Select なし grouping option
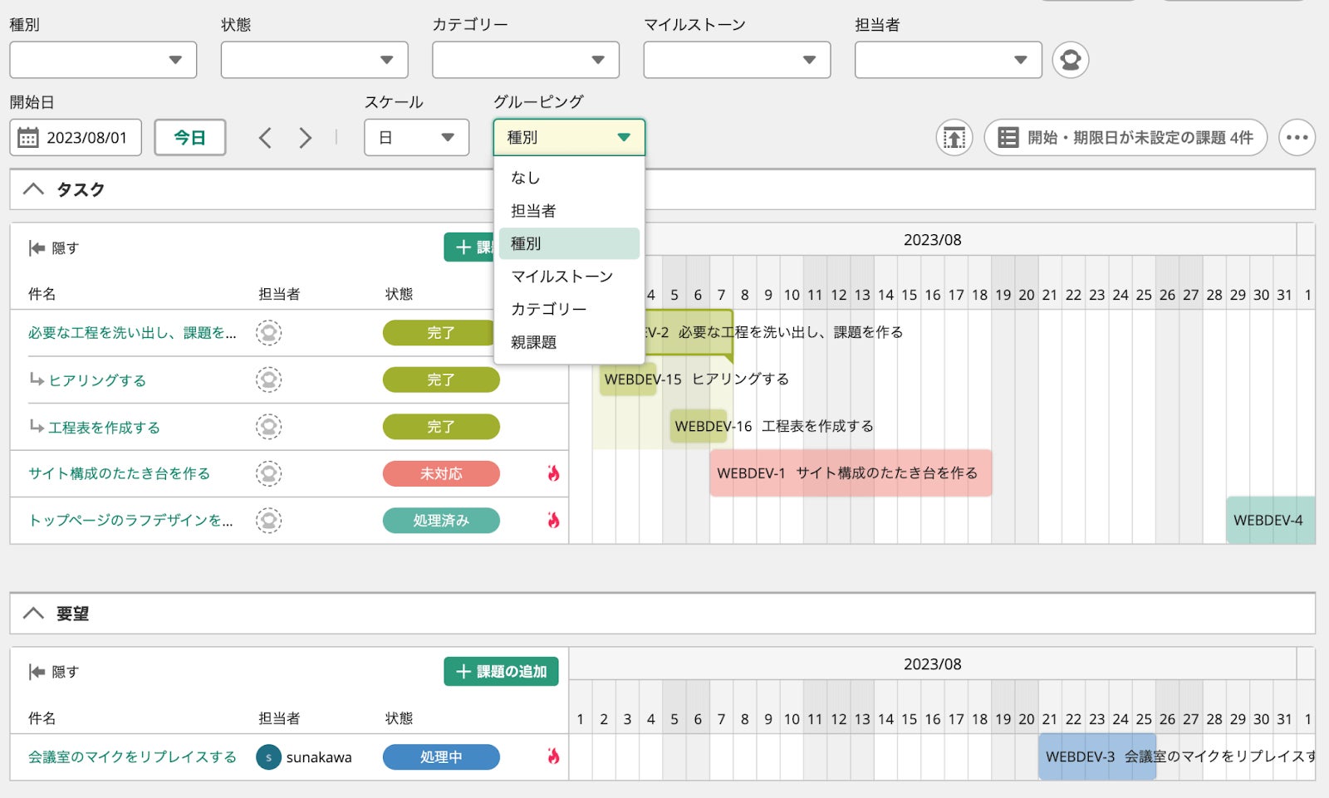Viewport: 1329px width, 798px height. coord(569,178)
